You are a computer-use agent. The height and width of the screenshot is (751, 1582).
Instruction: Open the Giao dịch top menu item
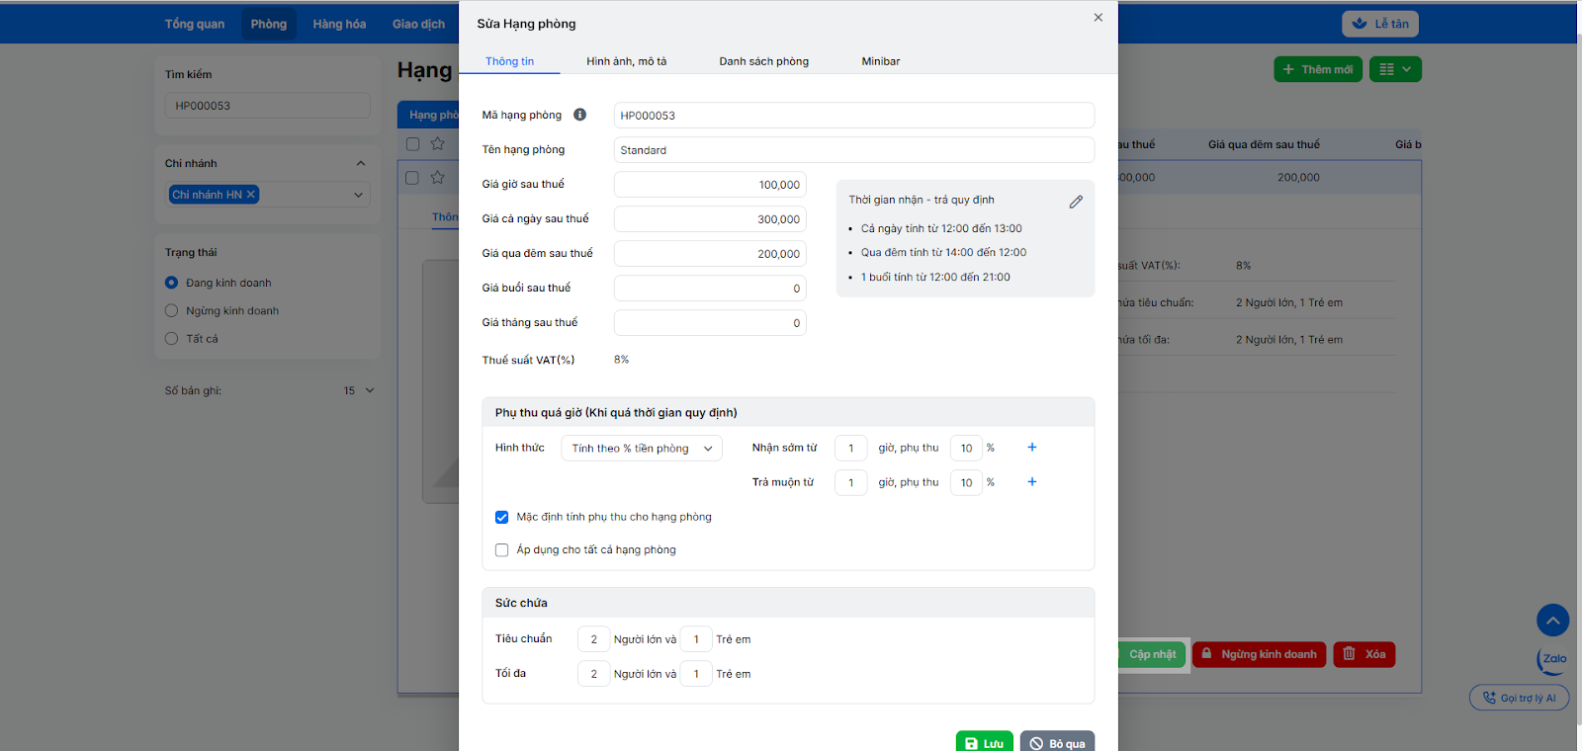(418, 24)
